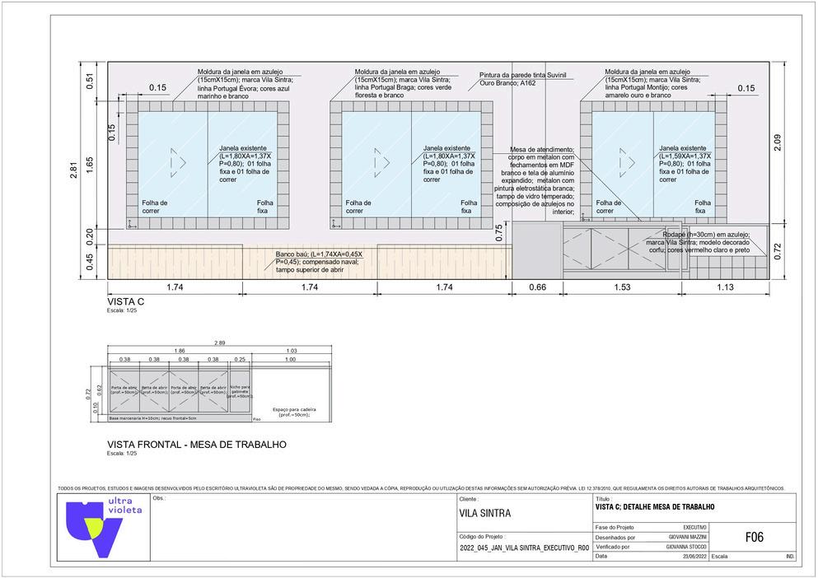Select the 'Rodapé (h=30cm) em azulejo' annotation
Image resolution: width=818 pixels, height=578 pixels.
pos(698,243)
